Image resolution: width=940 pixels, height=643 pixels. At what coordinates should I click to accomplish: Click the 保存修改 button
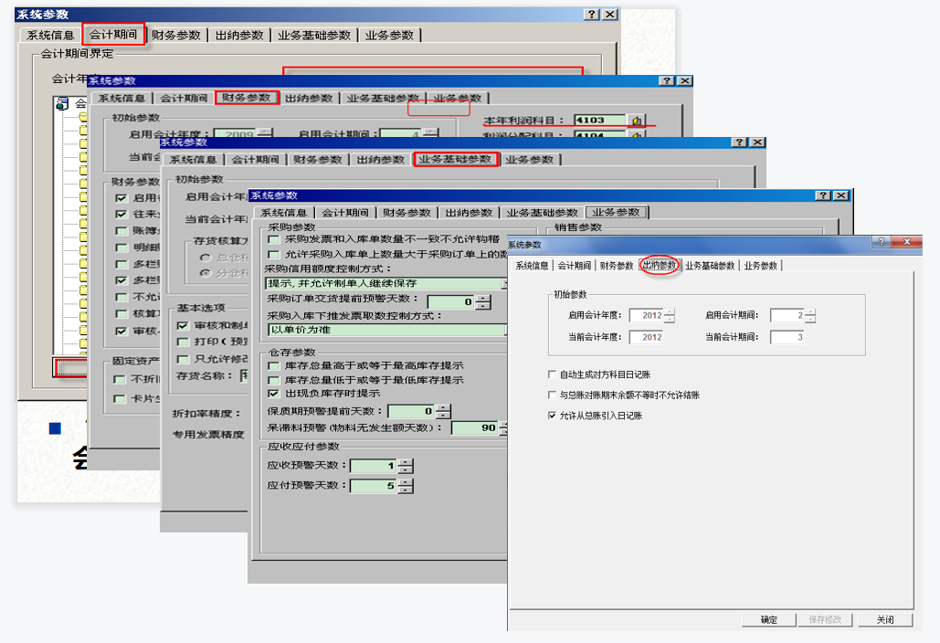pos(825,618)
